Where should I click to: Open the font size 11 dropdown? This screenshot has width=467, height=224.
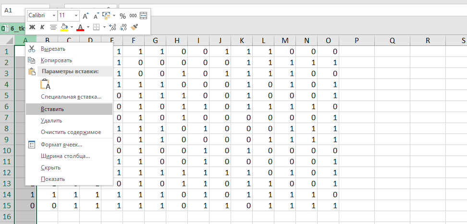75,16
